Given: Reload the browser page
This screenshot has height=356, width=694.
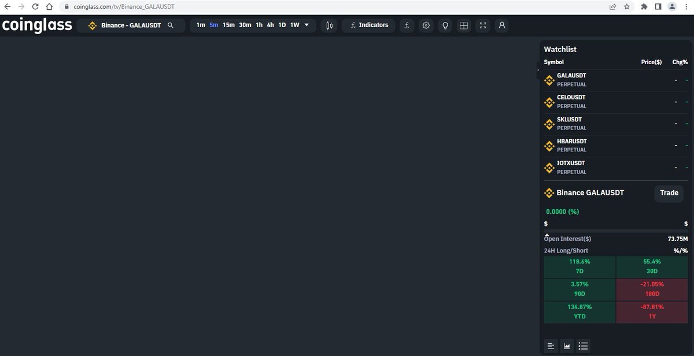Looking at the screenshot, I should point(35,7).
